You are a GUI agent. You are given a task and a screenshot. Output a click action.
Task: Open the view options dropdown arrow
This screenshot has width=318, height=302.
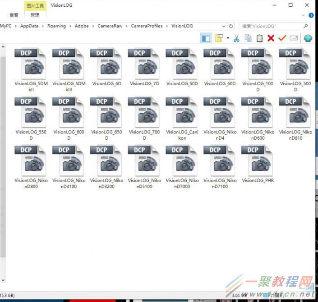[x=228, y=38]
